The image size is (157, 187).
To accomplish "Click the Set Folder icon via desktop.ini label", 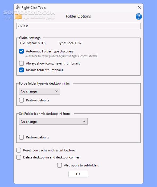I will click(45, 114).
